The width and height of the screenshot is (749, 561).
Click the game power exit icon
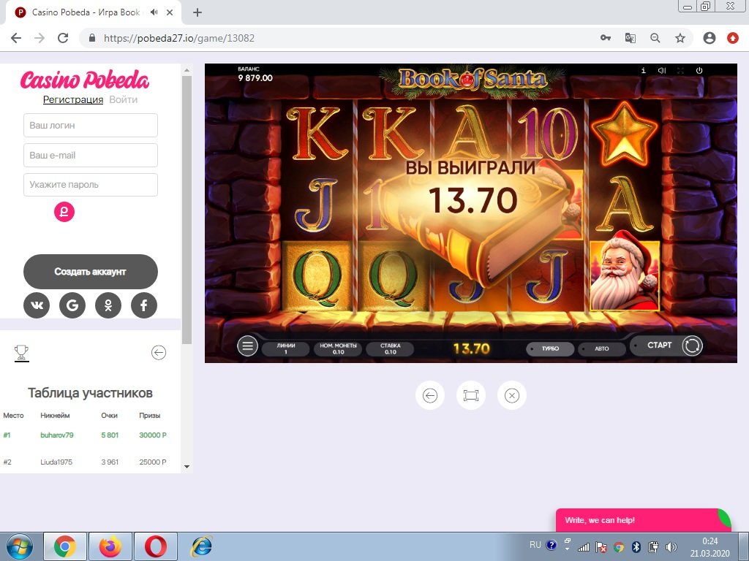coord(699,71)
